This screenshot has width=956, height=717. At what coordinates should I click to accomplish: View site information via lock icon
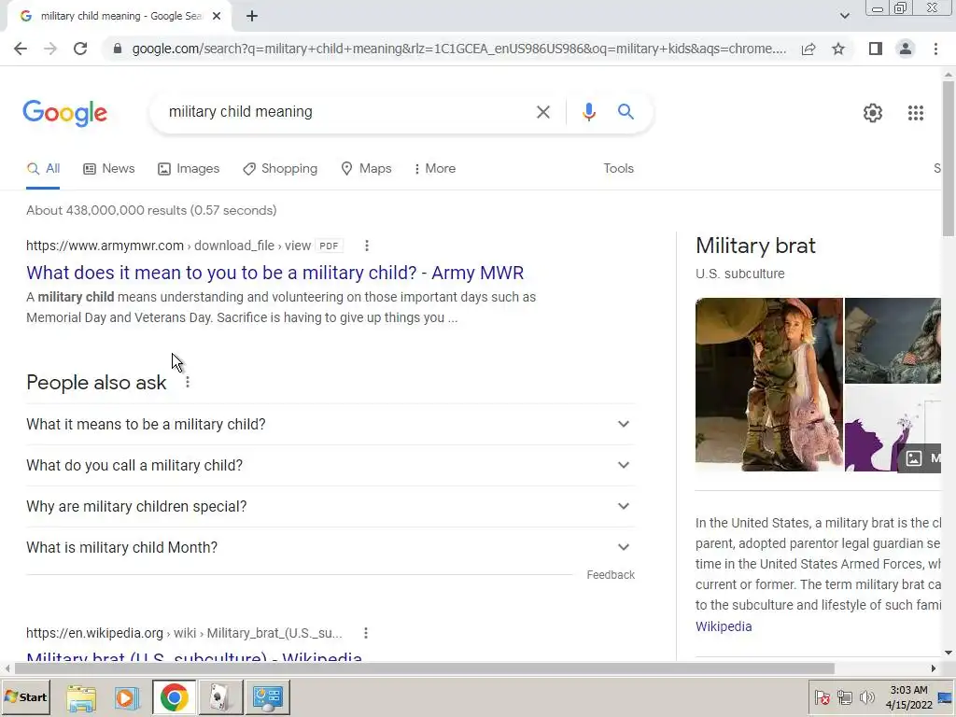(118, 49)
